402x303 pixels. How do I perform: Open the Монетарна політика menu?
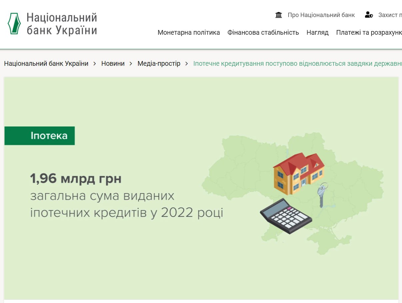point(189,32)
